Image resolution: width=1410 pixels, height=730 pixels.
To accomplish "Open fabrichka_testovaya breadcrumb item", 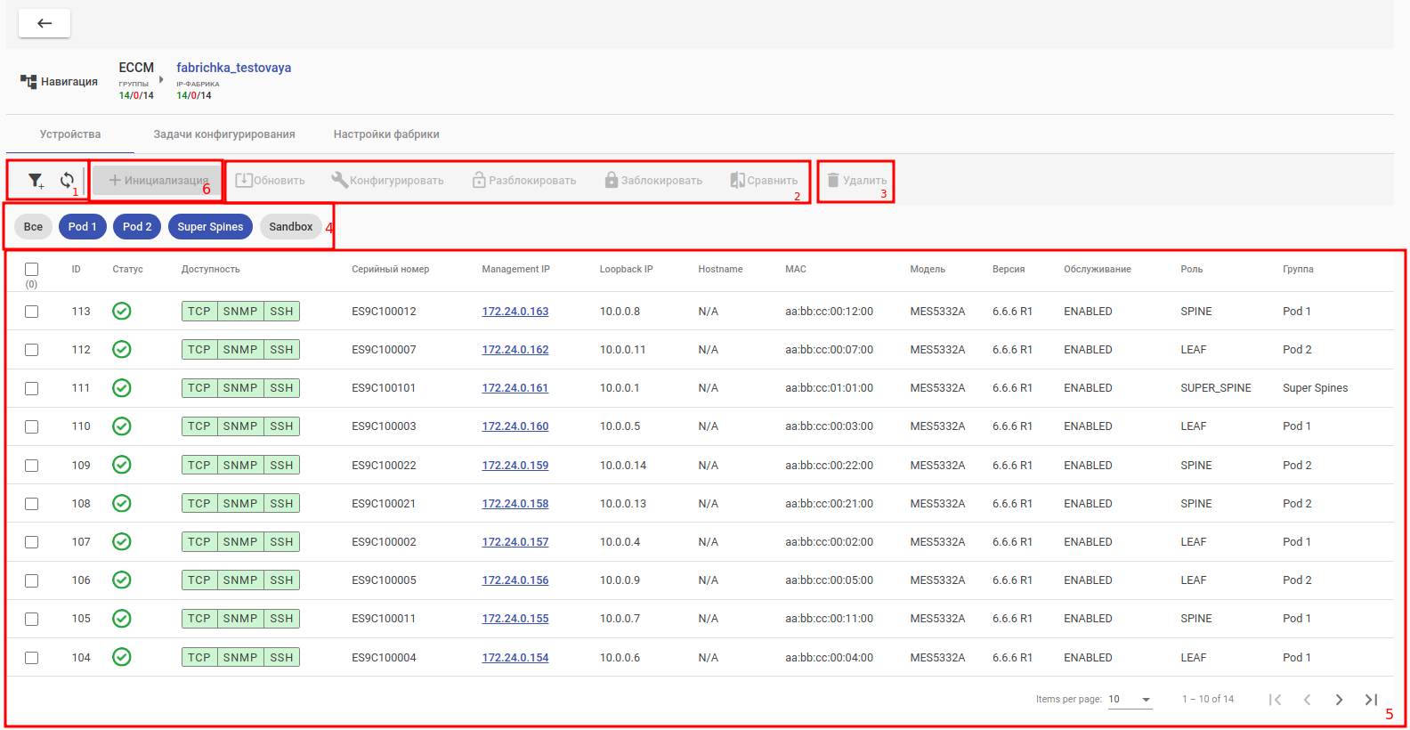I will pos(233,68).
